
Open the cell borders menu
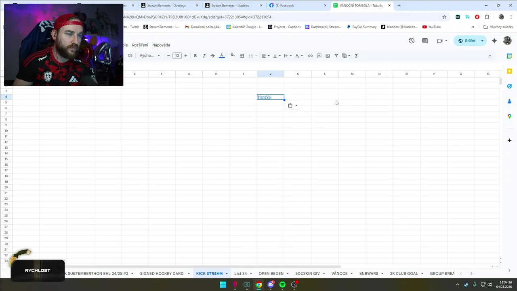coord(242,56)
